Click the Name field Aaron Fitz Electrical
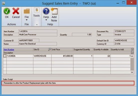The height and width of the screenshot is (96, 138). click(x=38, y=44)
